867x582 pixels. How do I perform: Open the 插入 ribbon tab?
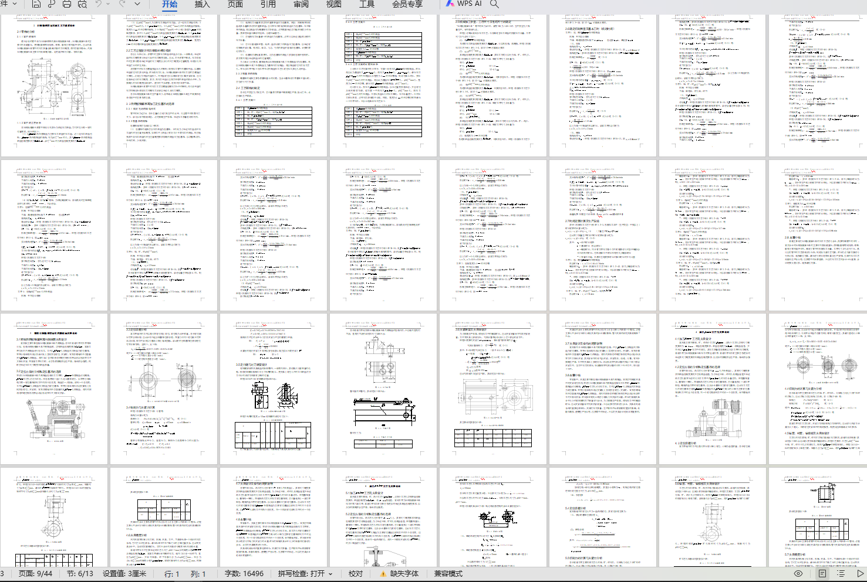pos(202,4)
